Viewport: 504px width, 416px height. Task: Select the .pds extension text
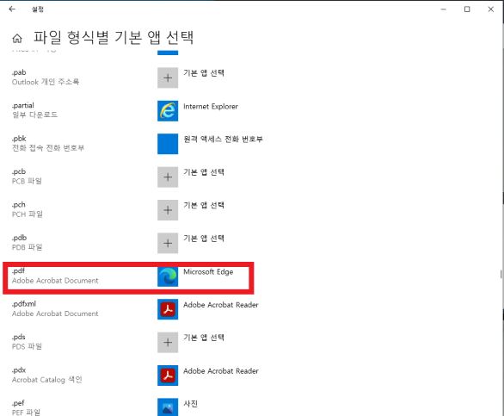coord(19,337)
